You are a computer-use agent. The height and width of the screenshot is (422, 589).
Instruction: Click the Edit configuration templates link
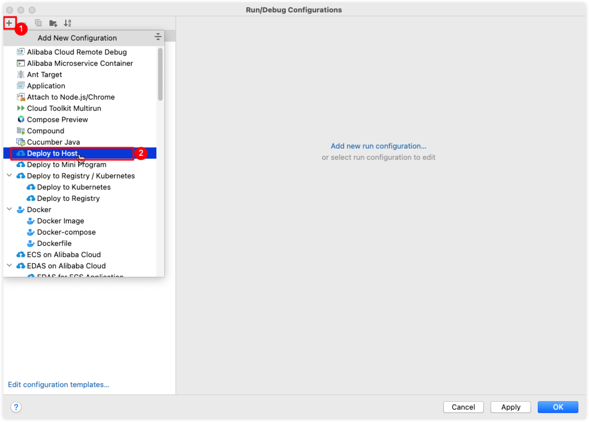(59, 385)
